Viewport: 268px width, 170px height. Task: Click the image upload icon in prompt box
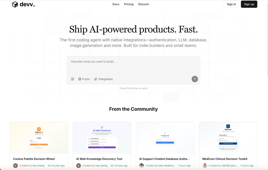point(72,79)
